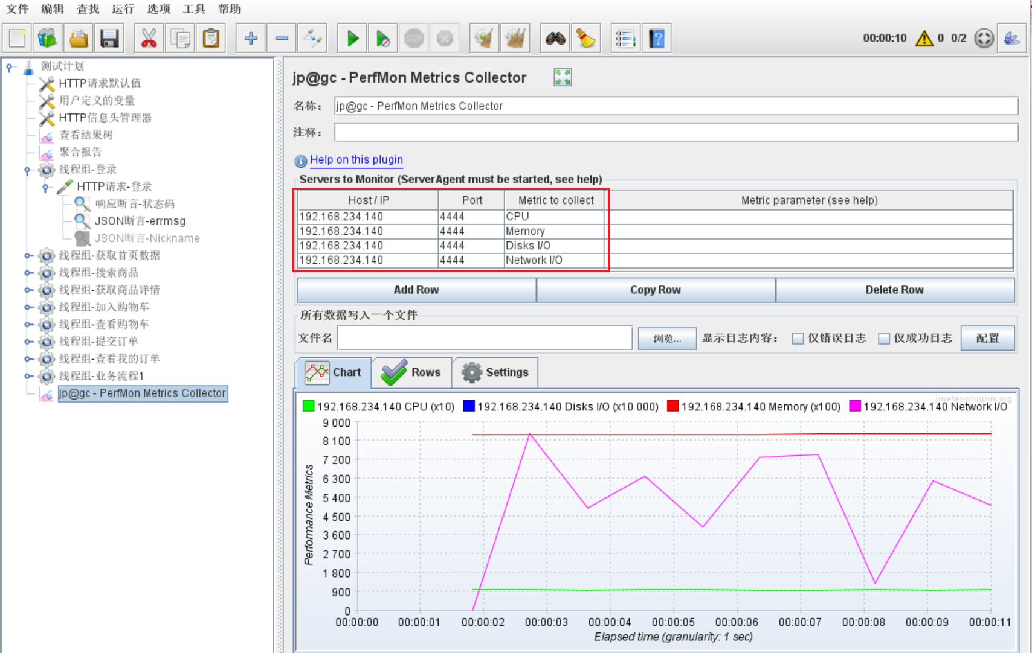
Task: Expand all nodes with plus icon
Action: [x=251, y=39]
